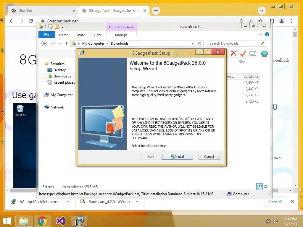The image size is (303, 227).
Task: Click the installer icon in taskbar
Action: (x=79, y=221)
